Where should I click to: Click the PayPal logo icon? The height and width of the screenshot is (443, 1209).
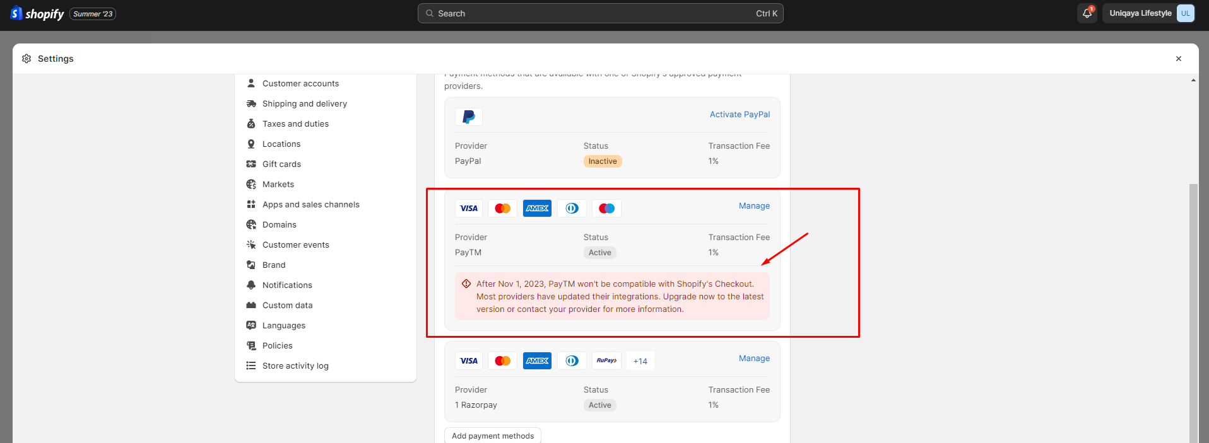pos(469,117)
